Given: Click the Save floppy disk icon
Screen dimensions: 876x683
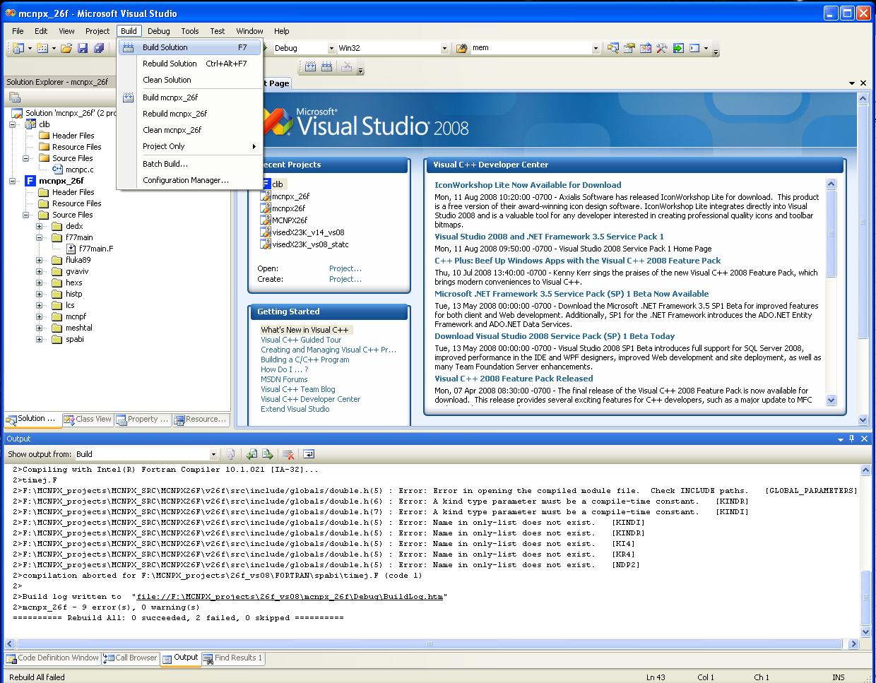Looking at the screenshot, I should [83, 48].
